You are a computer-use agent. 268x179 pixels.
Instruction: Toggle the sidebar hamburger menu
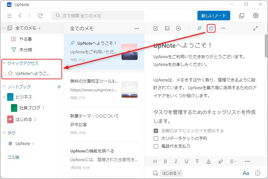(x=10, y=16)
